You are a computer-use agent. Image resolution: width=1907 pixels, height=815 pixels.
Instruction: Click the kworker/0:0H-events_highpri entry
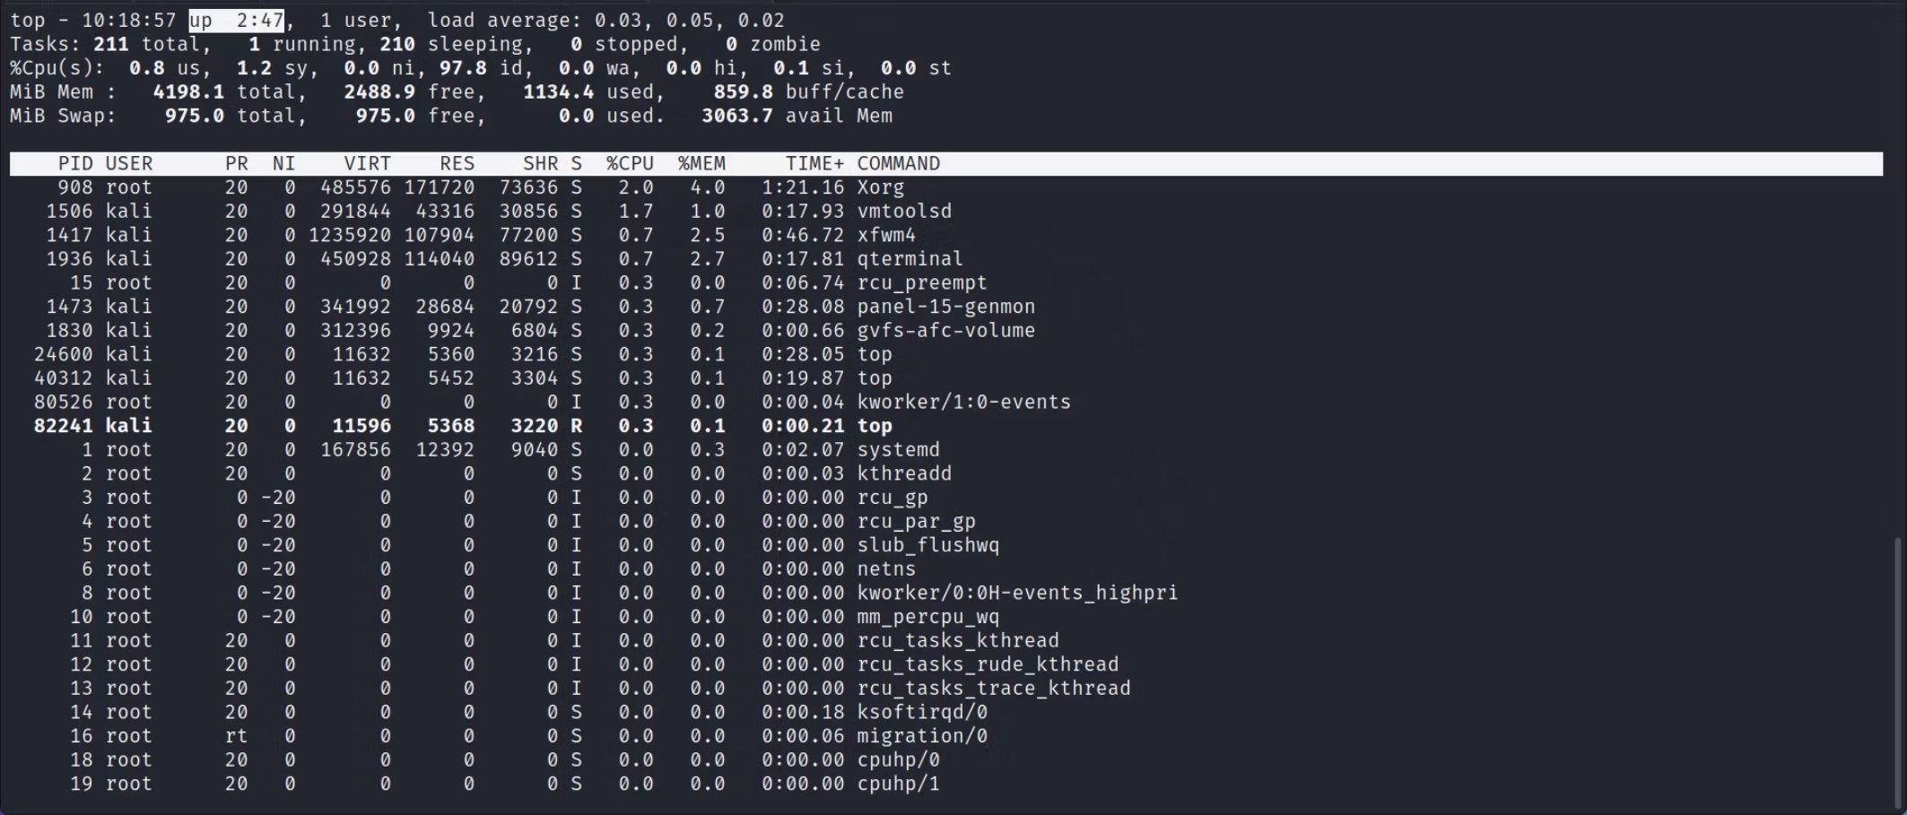click(x=1017, y=593)
